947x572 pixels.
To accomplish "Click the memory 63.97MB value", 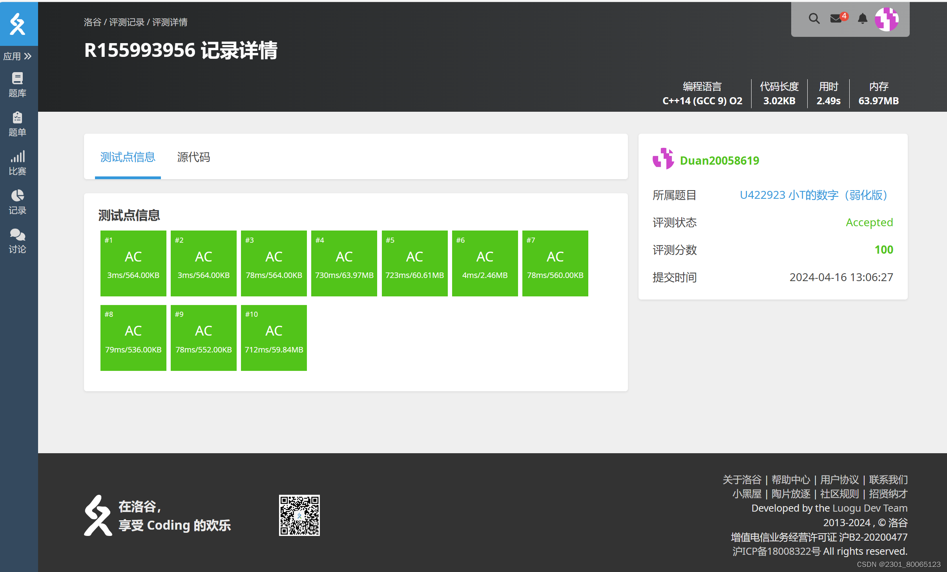I will [878, 101].
